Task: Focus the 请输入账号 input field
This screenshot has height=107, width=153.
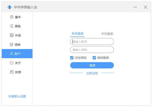Action: pyautogui.click(x=92, y=42)
